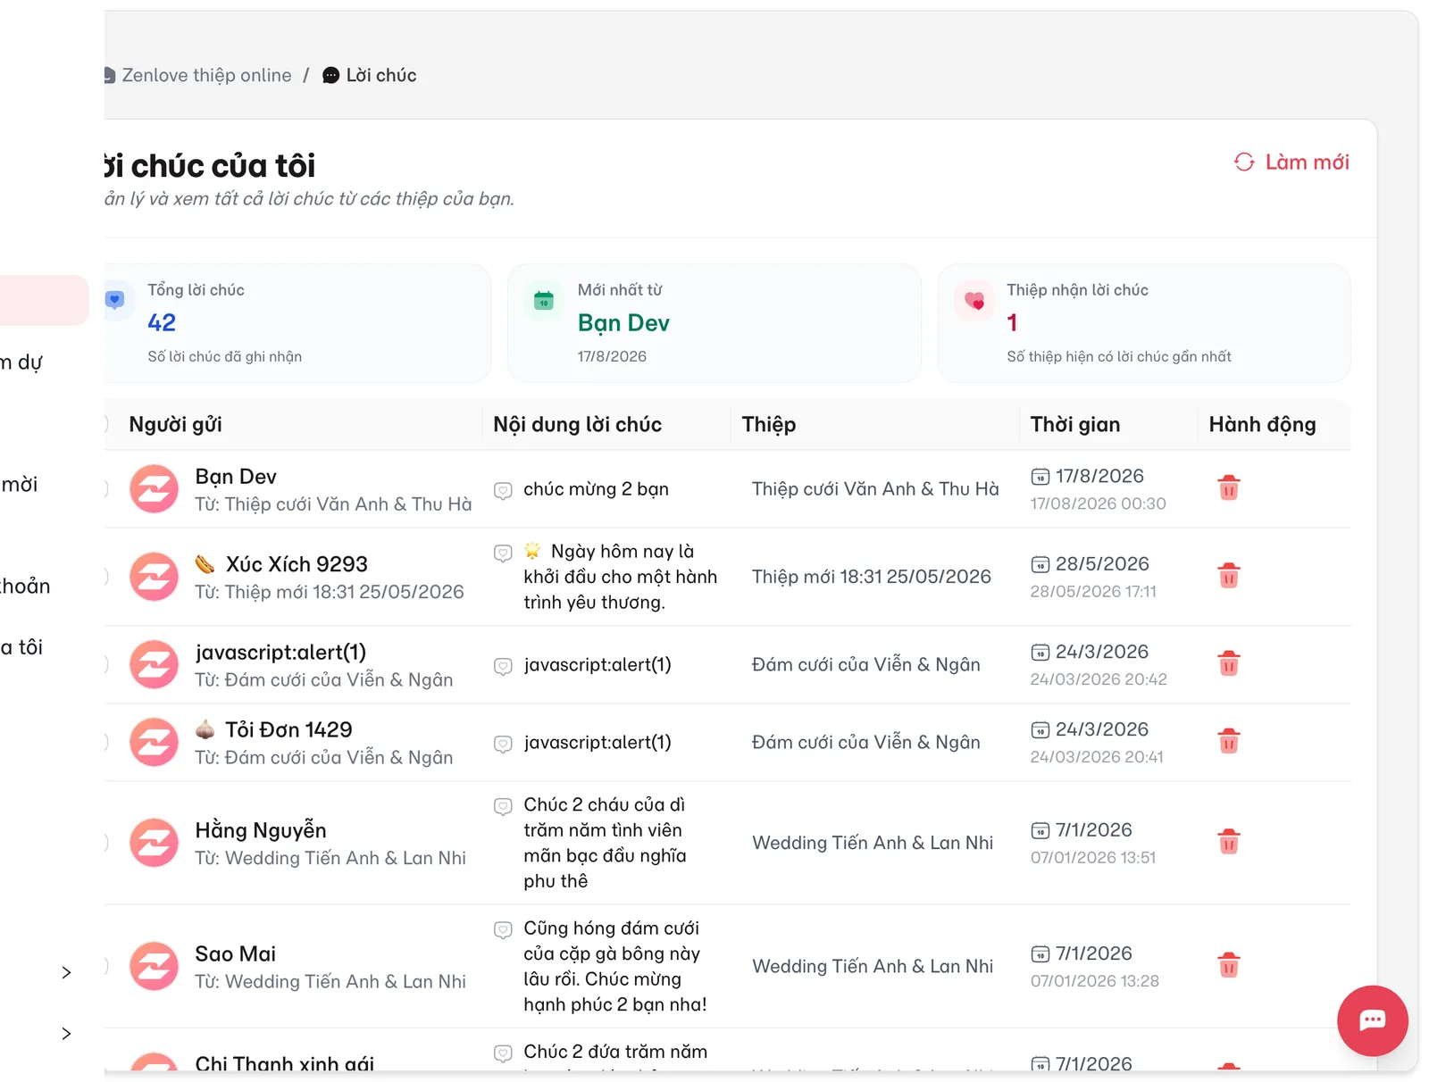The width and height of the screenshot is (1429, 1082).
Task: Click the Sao Mai avatar icon
Action: [154, 966]
